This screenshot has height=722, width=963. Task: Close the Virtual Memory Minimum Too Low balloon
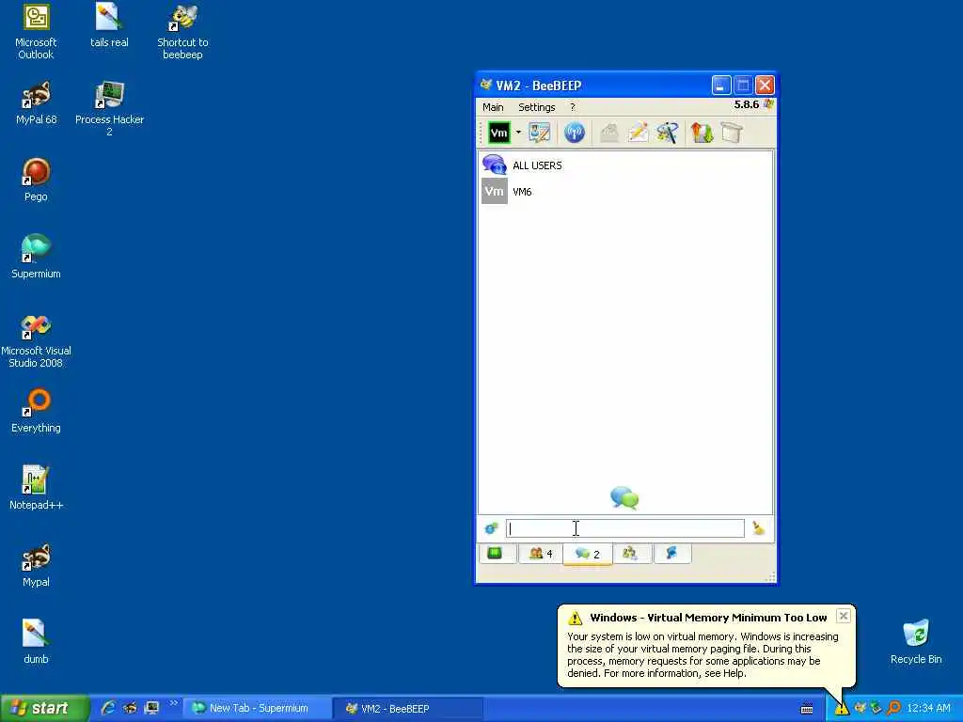click(x=844, y=616)
